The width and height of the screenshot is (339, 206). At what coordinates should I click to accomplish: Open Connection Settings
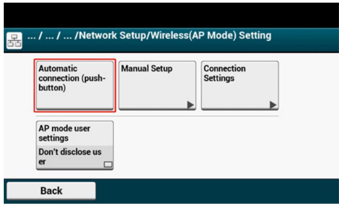point(240,86)
